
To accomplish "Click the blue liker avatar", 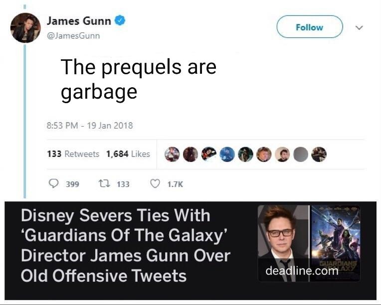I will point(227,154).
